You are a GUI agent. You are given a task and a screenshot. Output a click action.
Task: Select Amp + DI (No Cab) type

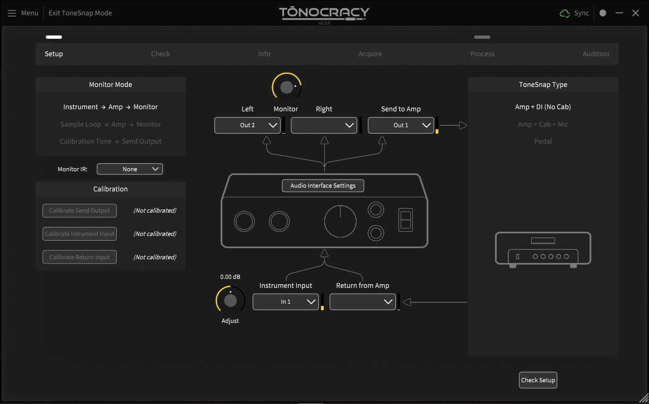pyautogui.click(x=543, y=107)
